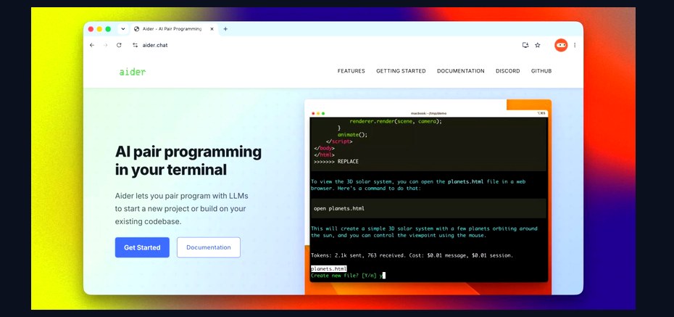Click the terminal demo video thumbnail
The width and height of the screenshot is (674, 317).
coord(428,197)
